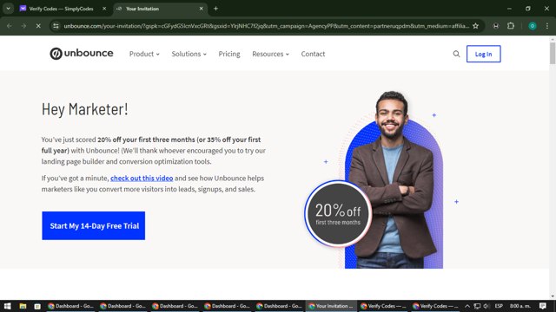Open the Contact page link
Viewport: 556px width, 312px height.
313,54
